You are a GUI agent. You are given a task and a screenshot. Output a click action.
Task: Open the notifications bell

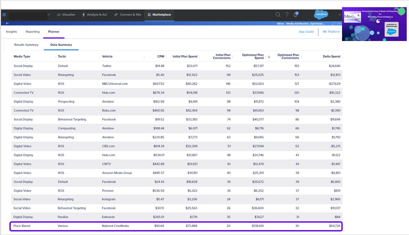pos(295,15)
